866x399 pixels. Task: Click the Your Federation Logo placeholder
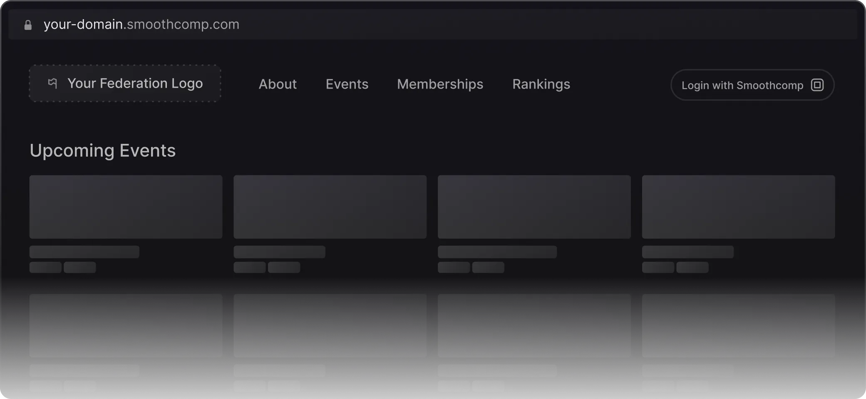pyautogui.click(x=125, y=83)
